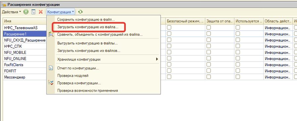Open the Действия dropdown menu
The height and width of the screenshot is (121, 297).
click(x=12, y=12)
